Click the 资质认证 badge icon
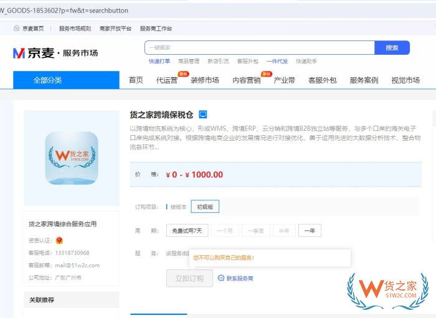This screenshot has height=318, width=436. coord(59,240)
